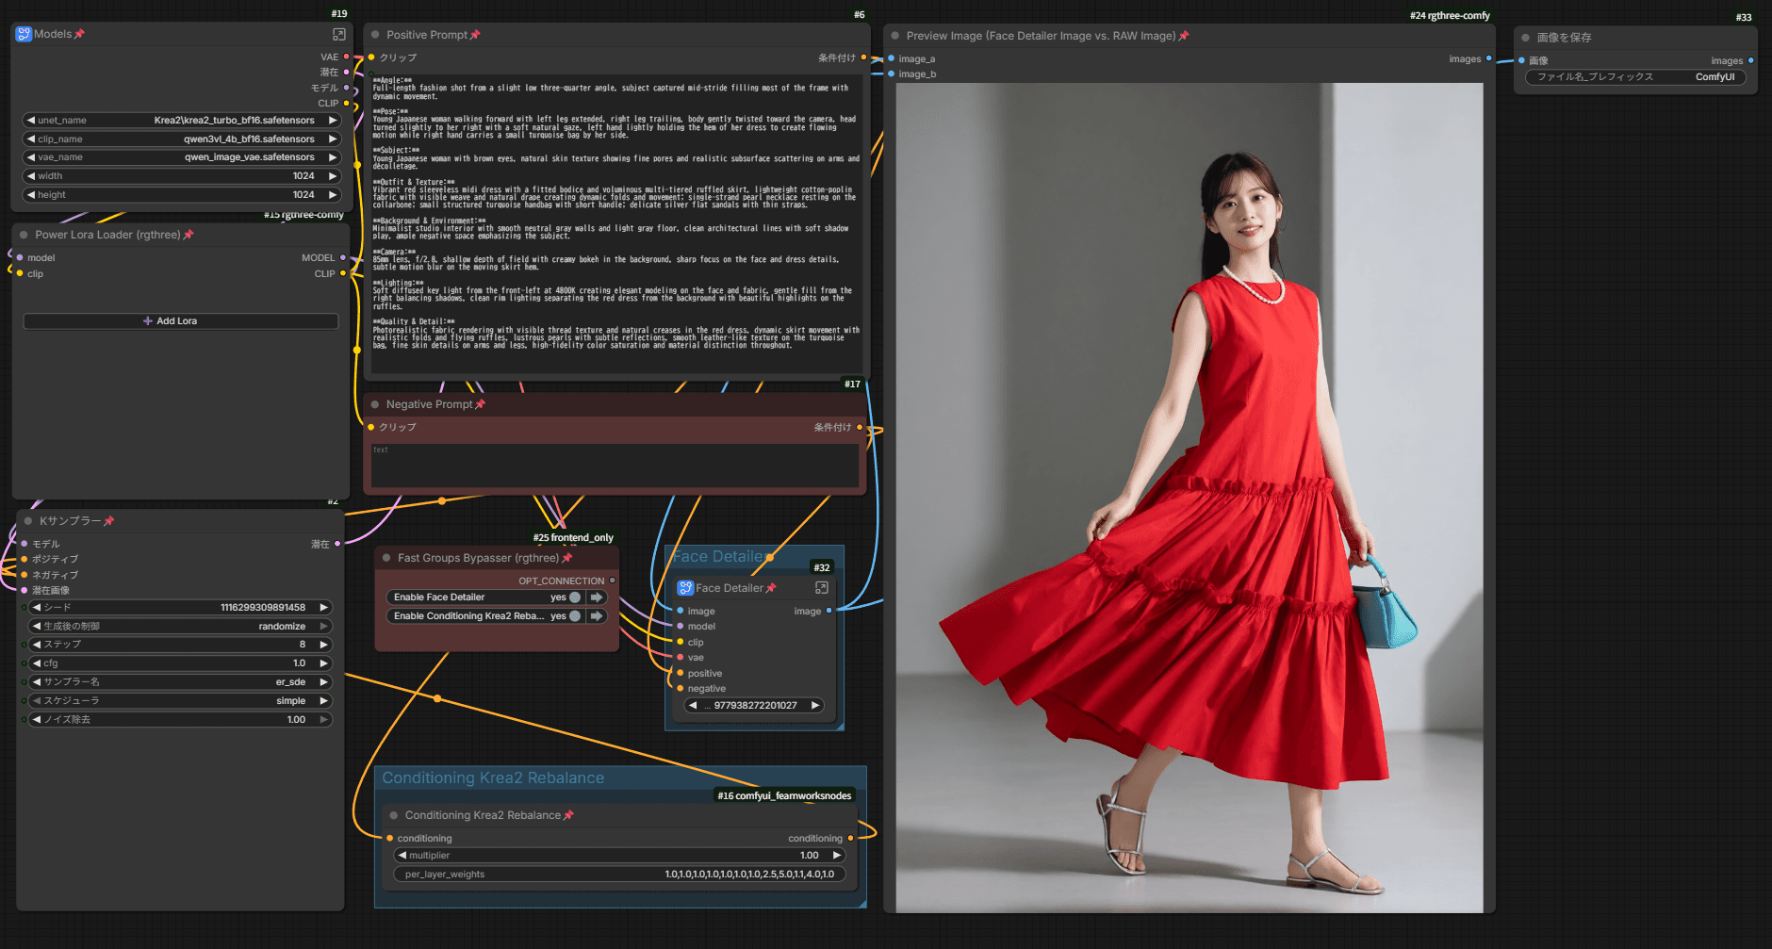The width and height of the screenshot is (1772, 949).
Task: Click the #25 frontend_only badge
Action: point(573,537)
